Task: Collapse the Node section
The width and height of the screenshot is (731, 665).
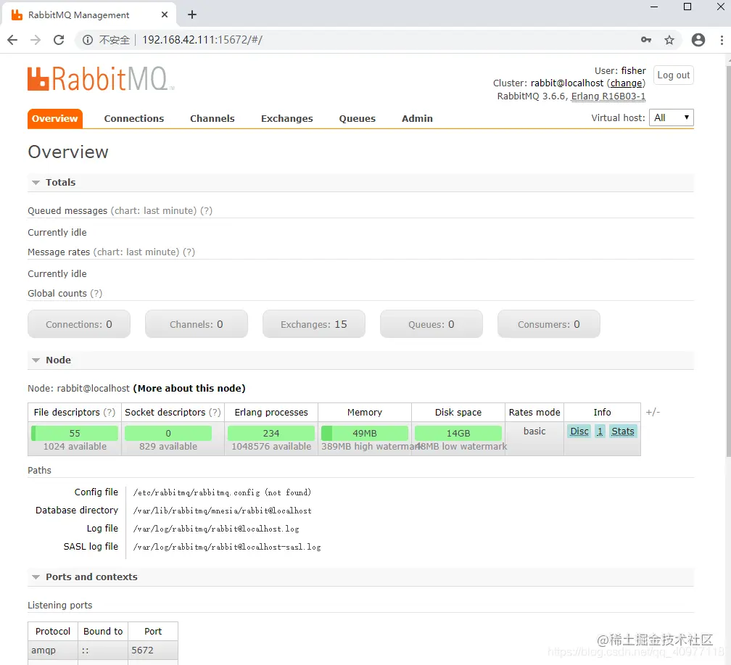Action: (36, 360)
